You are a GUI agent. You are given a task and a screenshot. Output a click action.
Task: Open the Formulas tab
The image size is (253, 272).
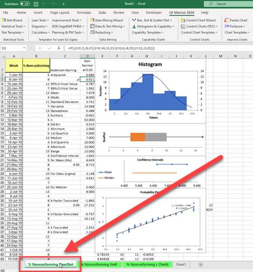click(84, 13)
